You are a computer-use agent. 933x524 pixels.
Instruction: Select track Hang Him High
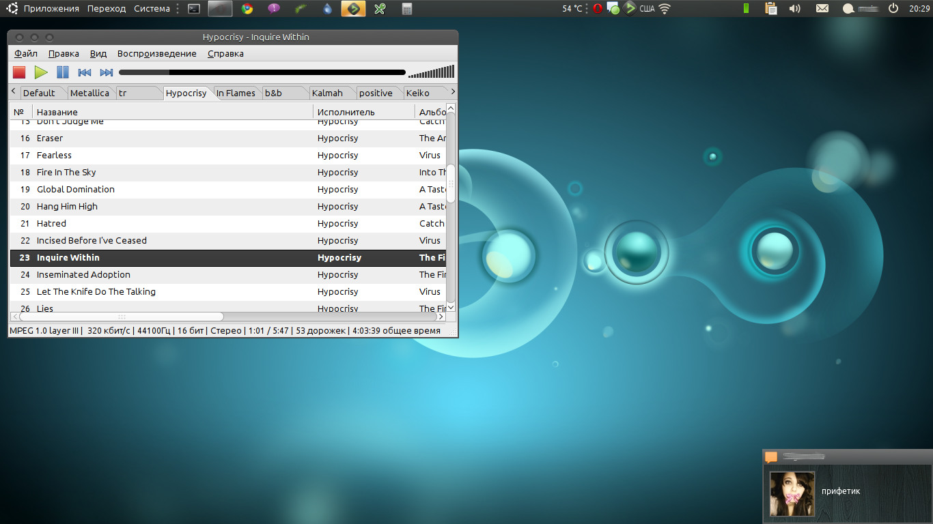228,206
